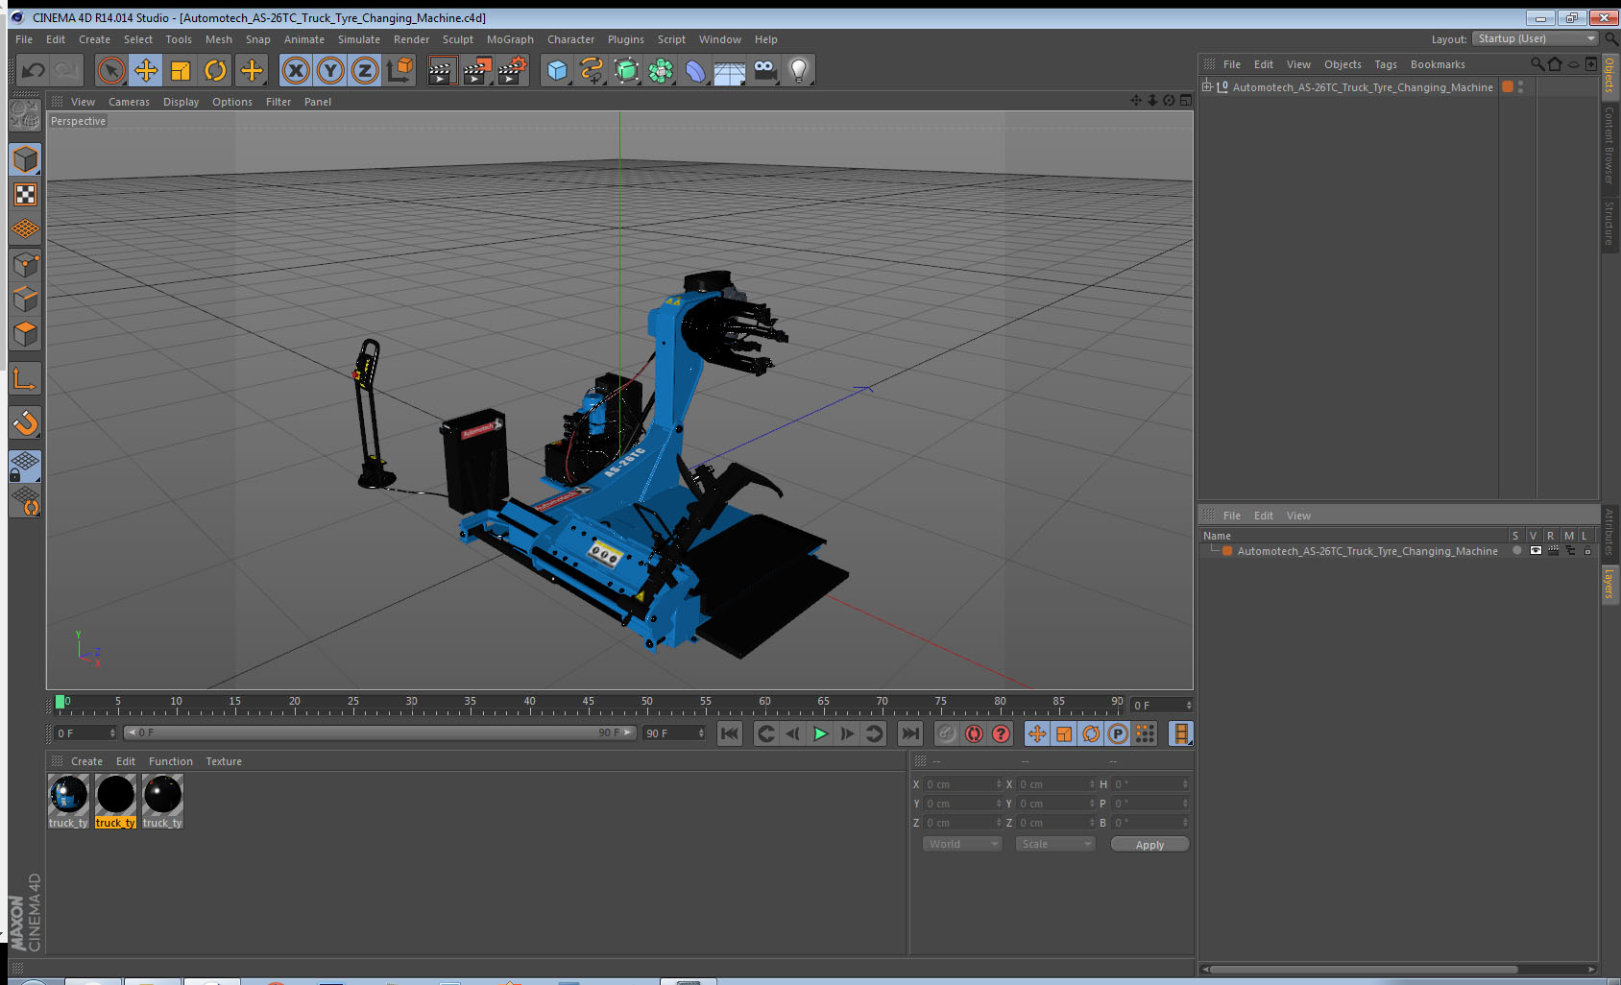
Task: Click the layer color swatch for Automotech
Action: [x=1227, y=551]
